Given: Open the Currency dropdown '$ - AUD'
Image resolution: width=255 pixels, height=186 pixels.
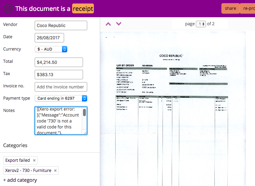Looking at the screenshot, I should click(51, 49).
